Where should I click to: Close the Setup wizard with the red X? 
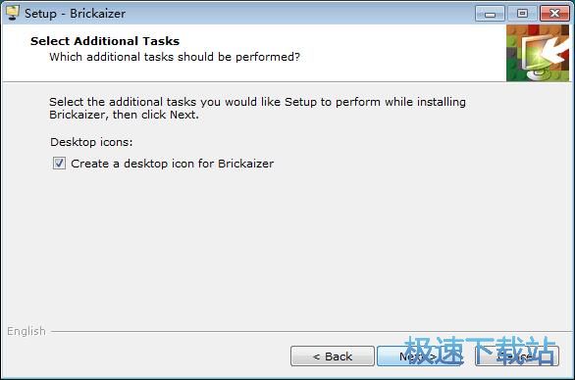554,14
